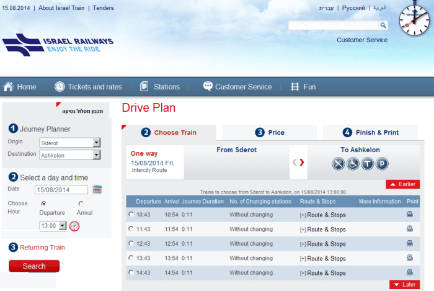Switch language to Русский
The image size is (434, 291).
(x=353, y=8)
